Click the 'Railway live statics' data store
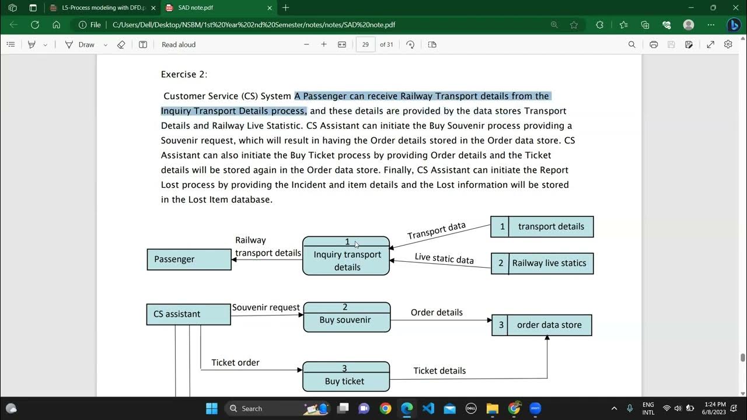Viewport: 747px width, 420px height. point(542,263)
